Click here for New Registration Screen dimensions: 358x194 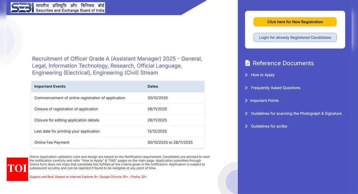point(295,21)
